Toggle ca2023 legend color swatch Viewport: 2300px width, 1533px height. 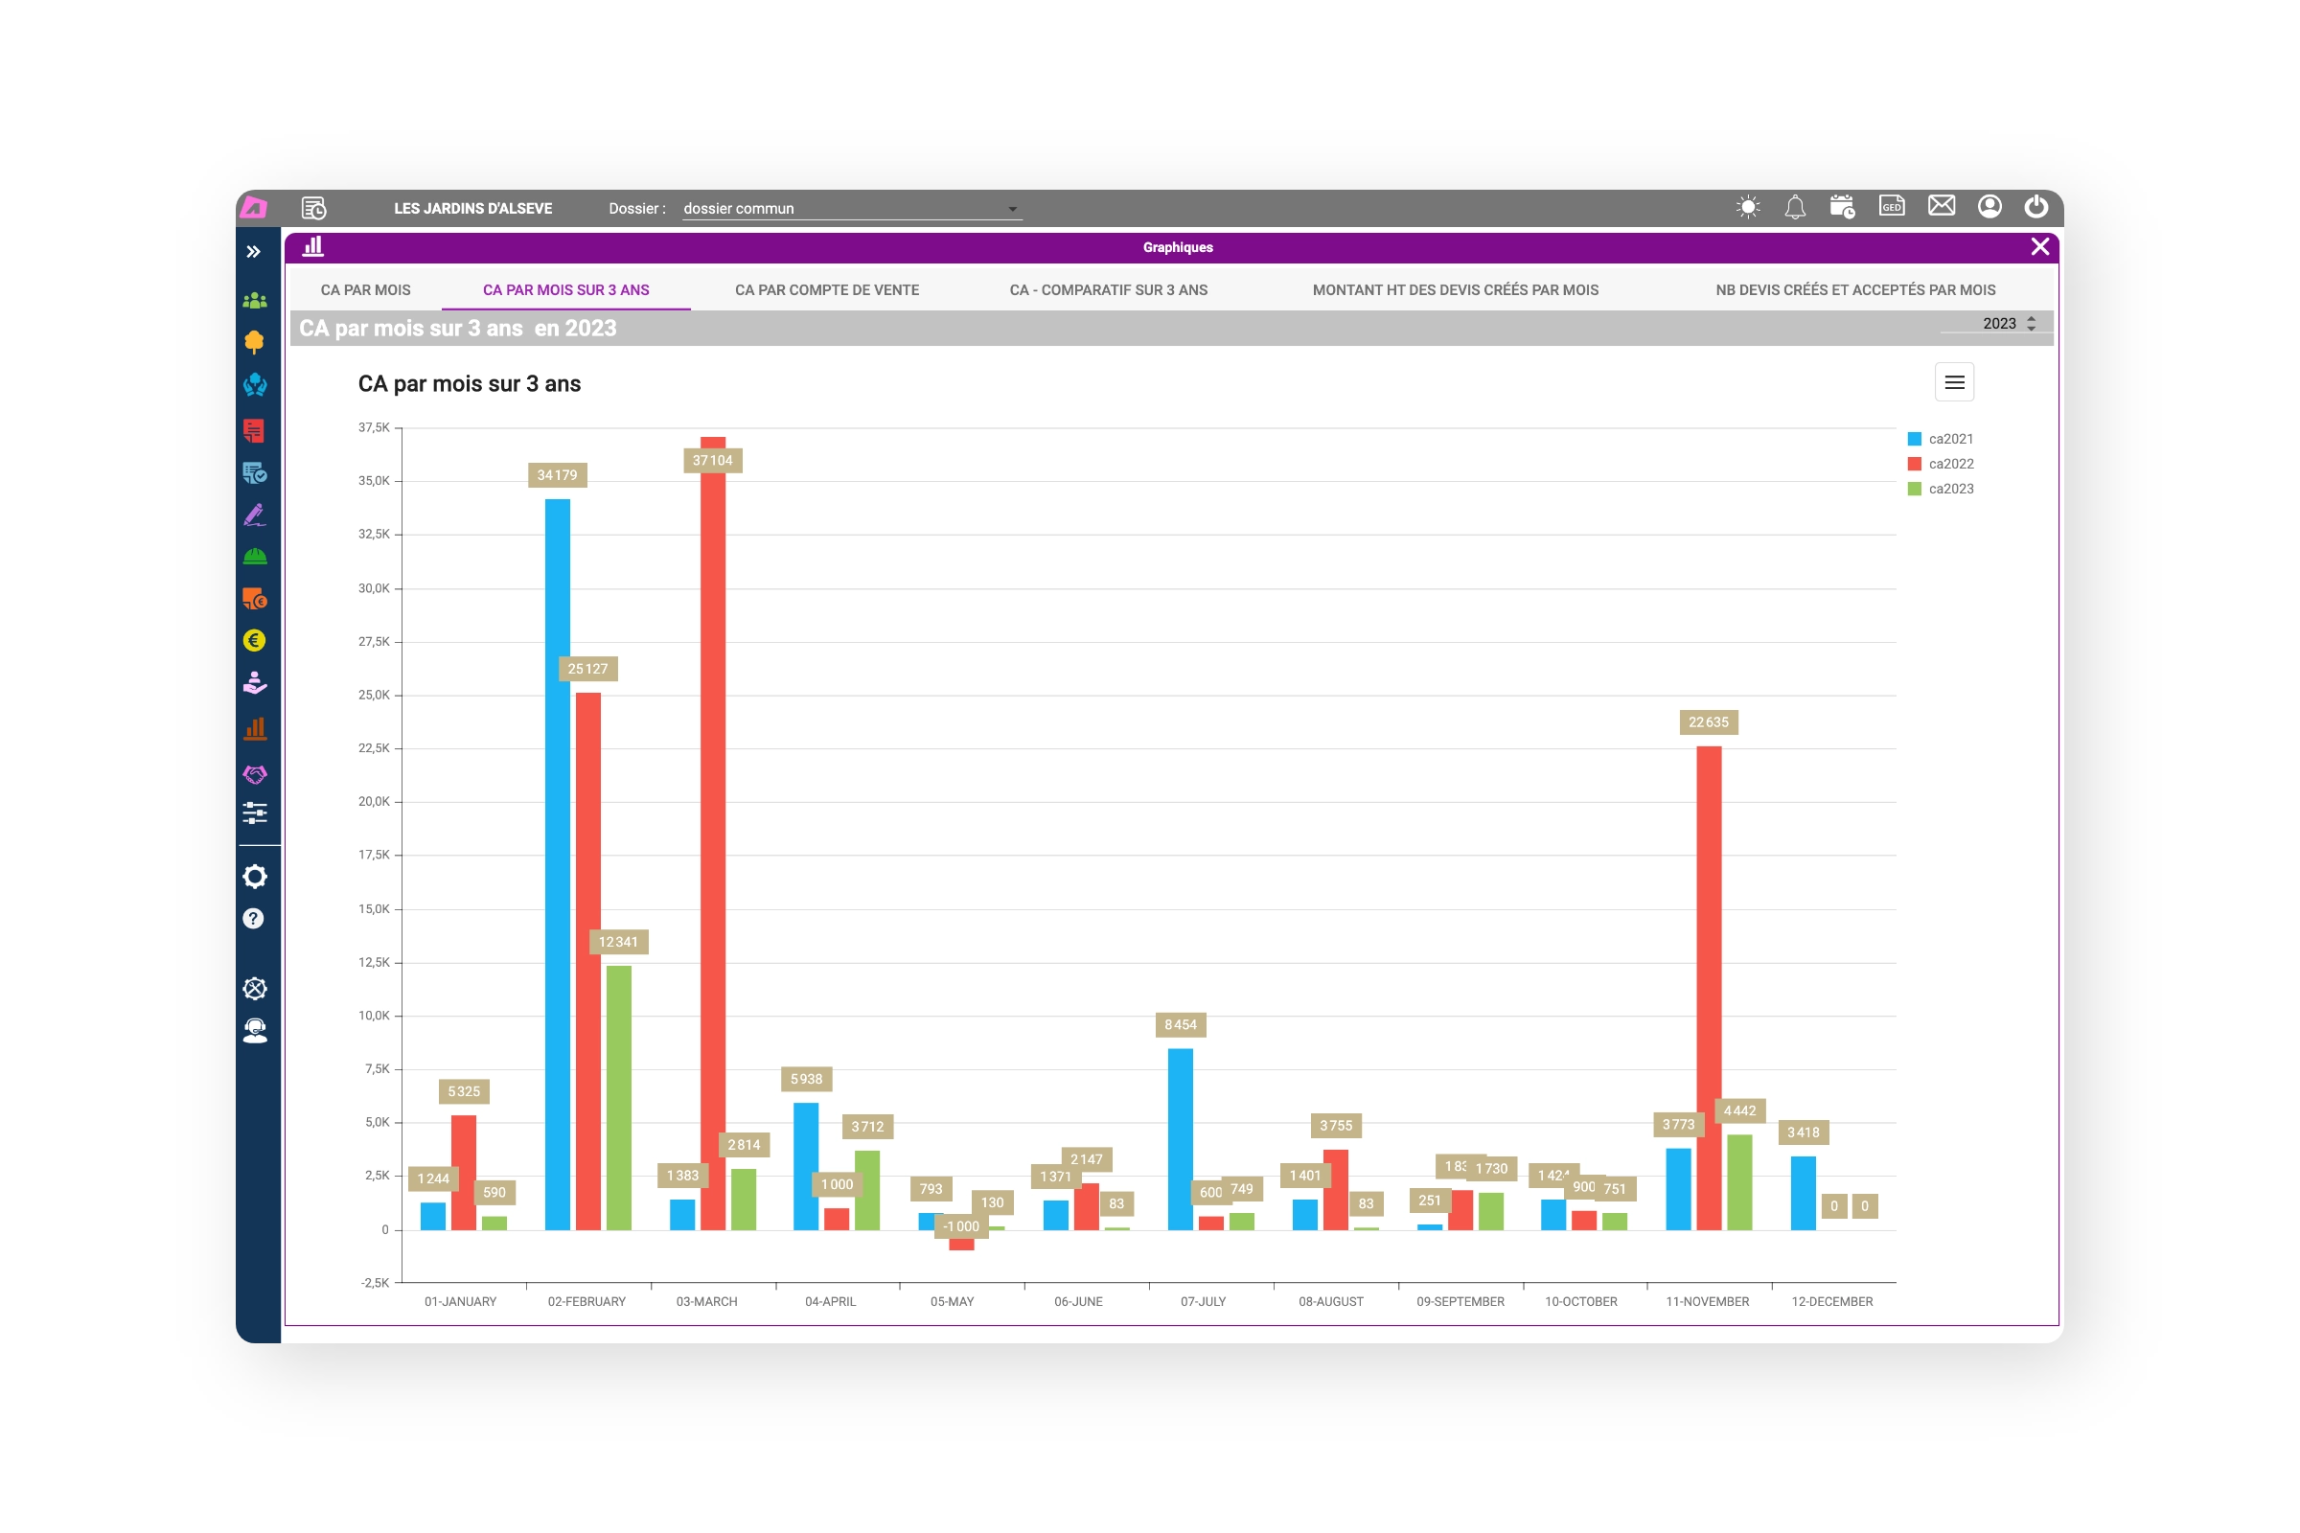1914,489
